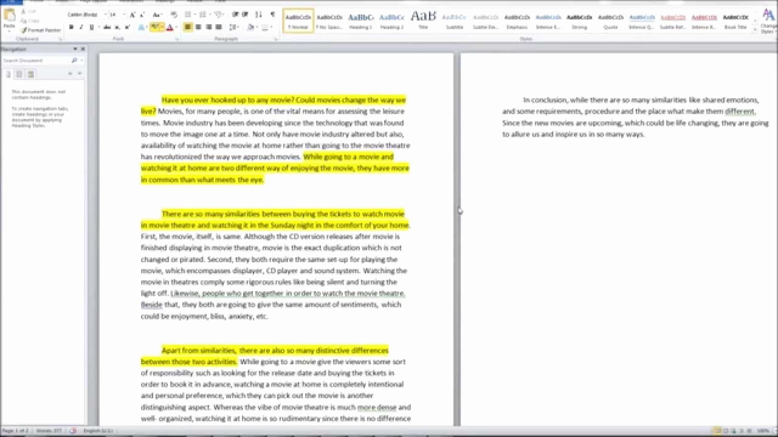Screen dimensions: 778x437
Task: Toggle Italic formatting
Action: point(81,27)
